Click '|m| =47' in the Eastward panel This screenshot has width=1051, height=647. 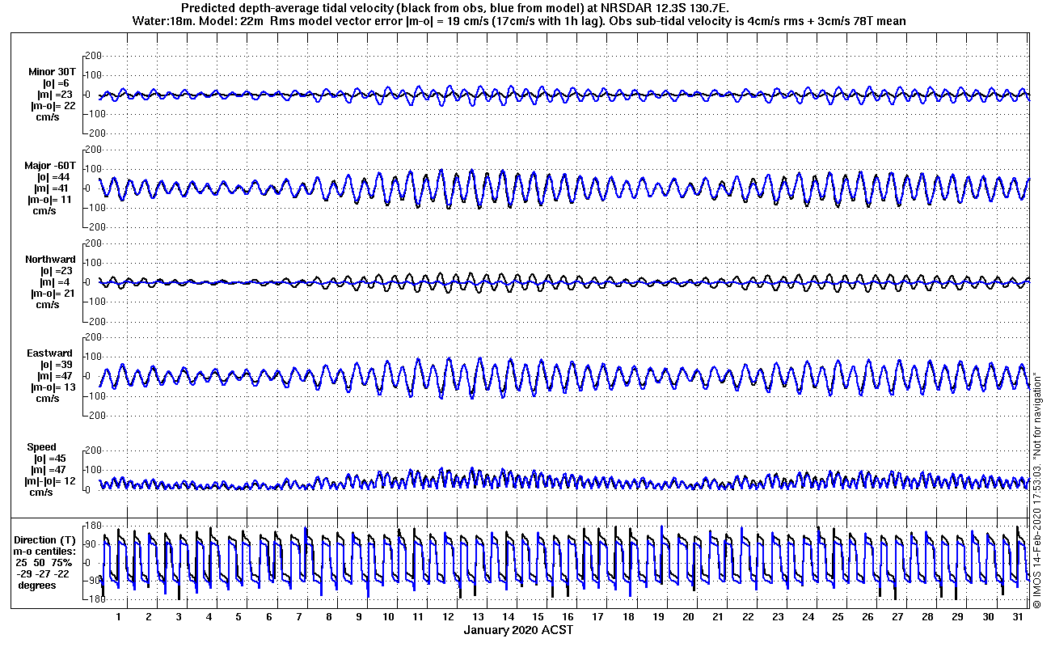pyautogui.click(x=55, y=376)
